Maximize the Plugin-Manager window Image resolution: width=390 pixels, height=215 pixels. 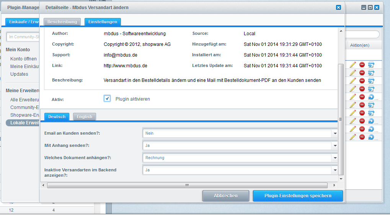370,7
